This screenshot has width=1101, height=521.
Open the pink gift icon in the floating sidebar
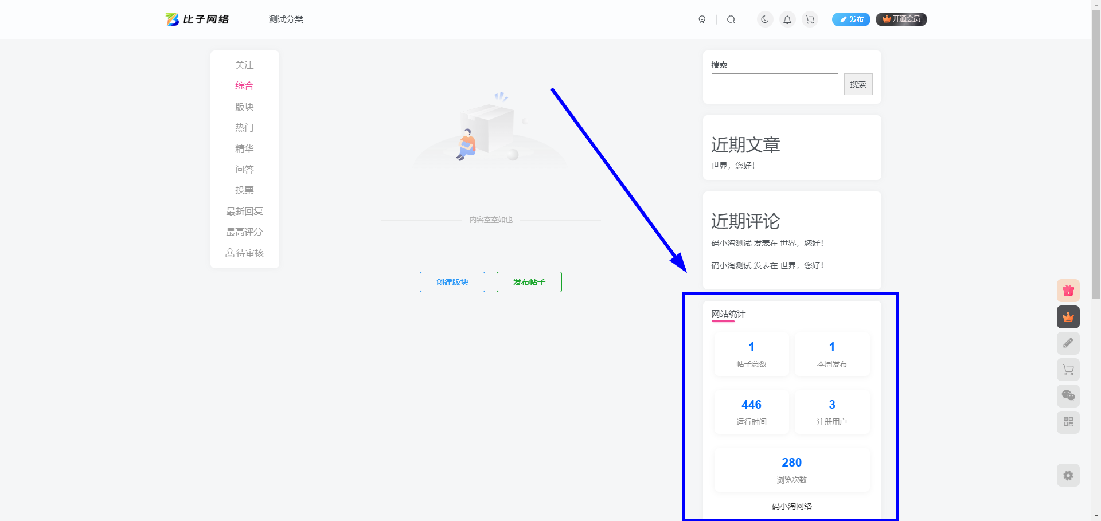pos(1068,291)
